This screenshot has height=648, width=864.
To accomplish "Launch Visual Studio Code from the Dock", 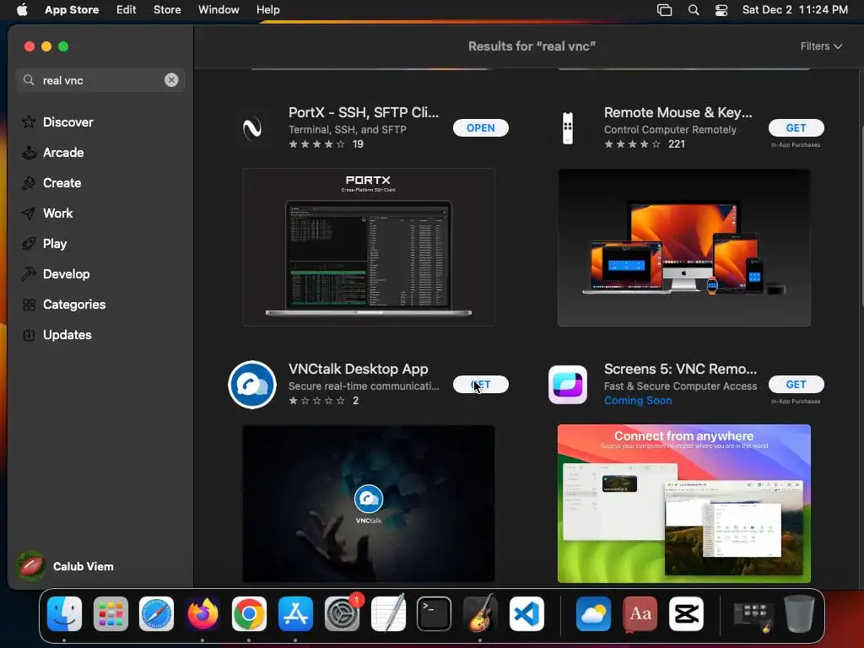I will click(x=526, y=613).
